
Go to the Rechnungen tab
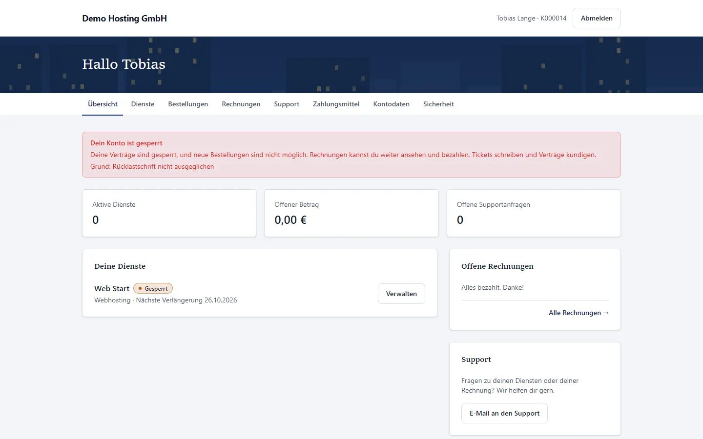pyautogui.click(x=241, y=104)
